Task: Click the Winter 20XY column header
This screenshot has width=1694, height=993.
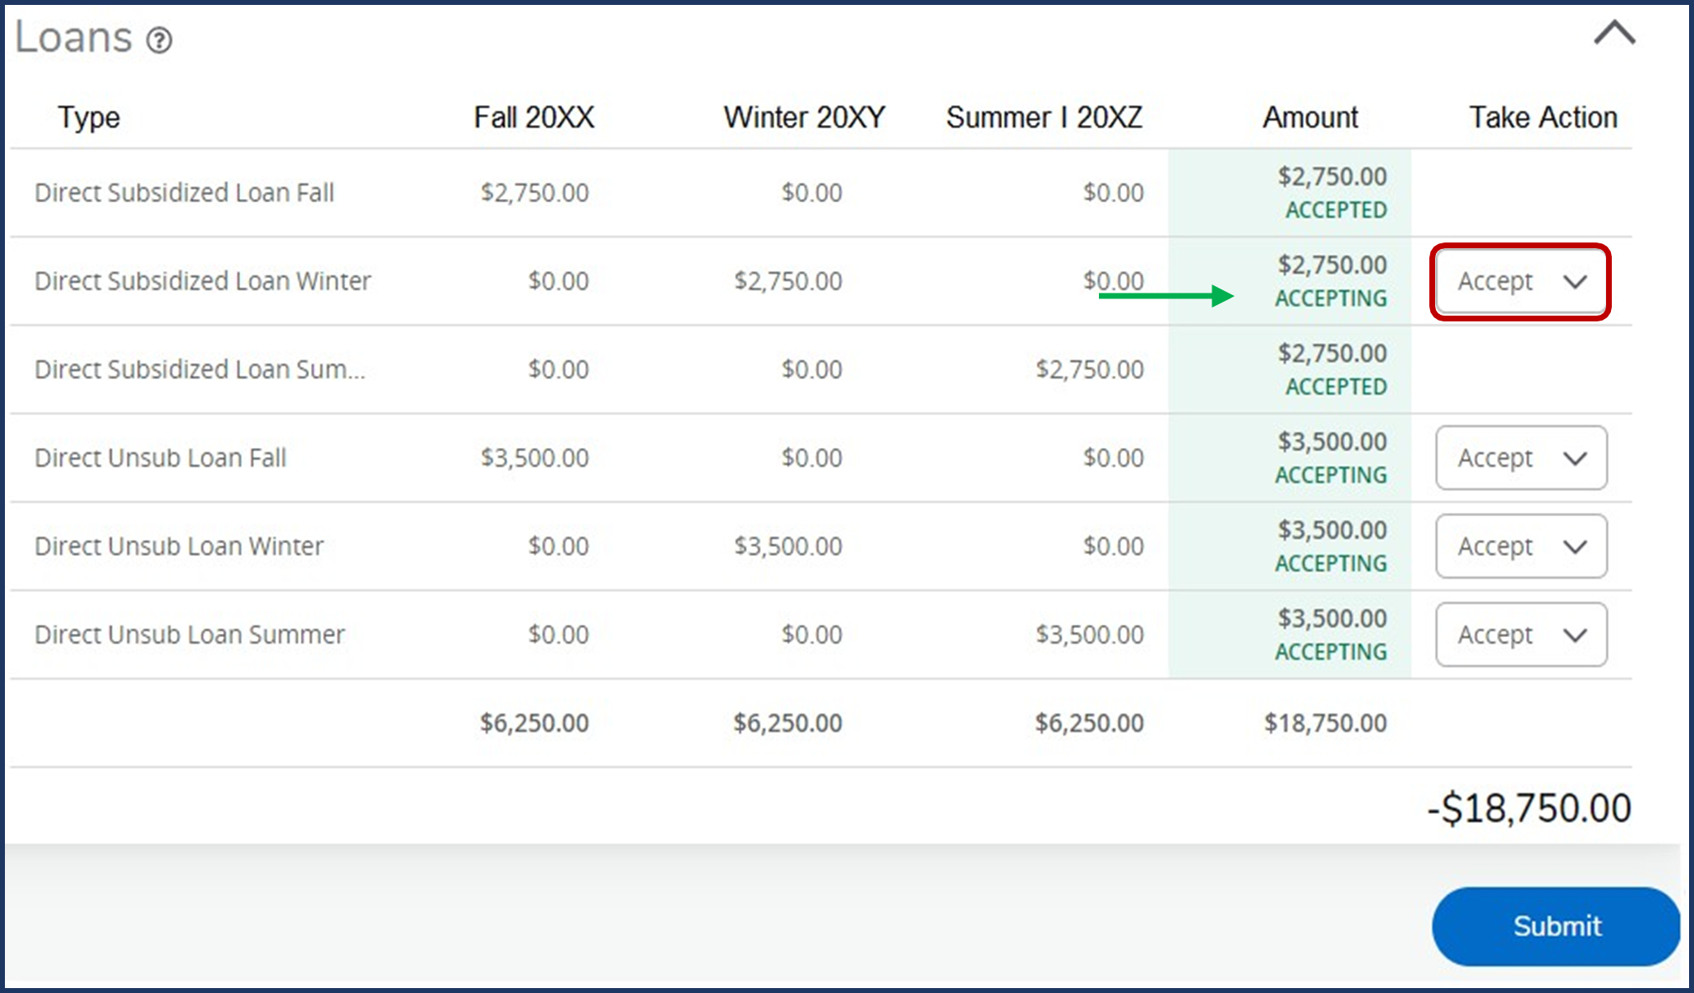Action: click(x=804, y=118)
